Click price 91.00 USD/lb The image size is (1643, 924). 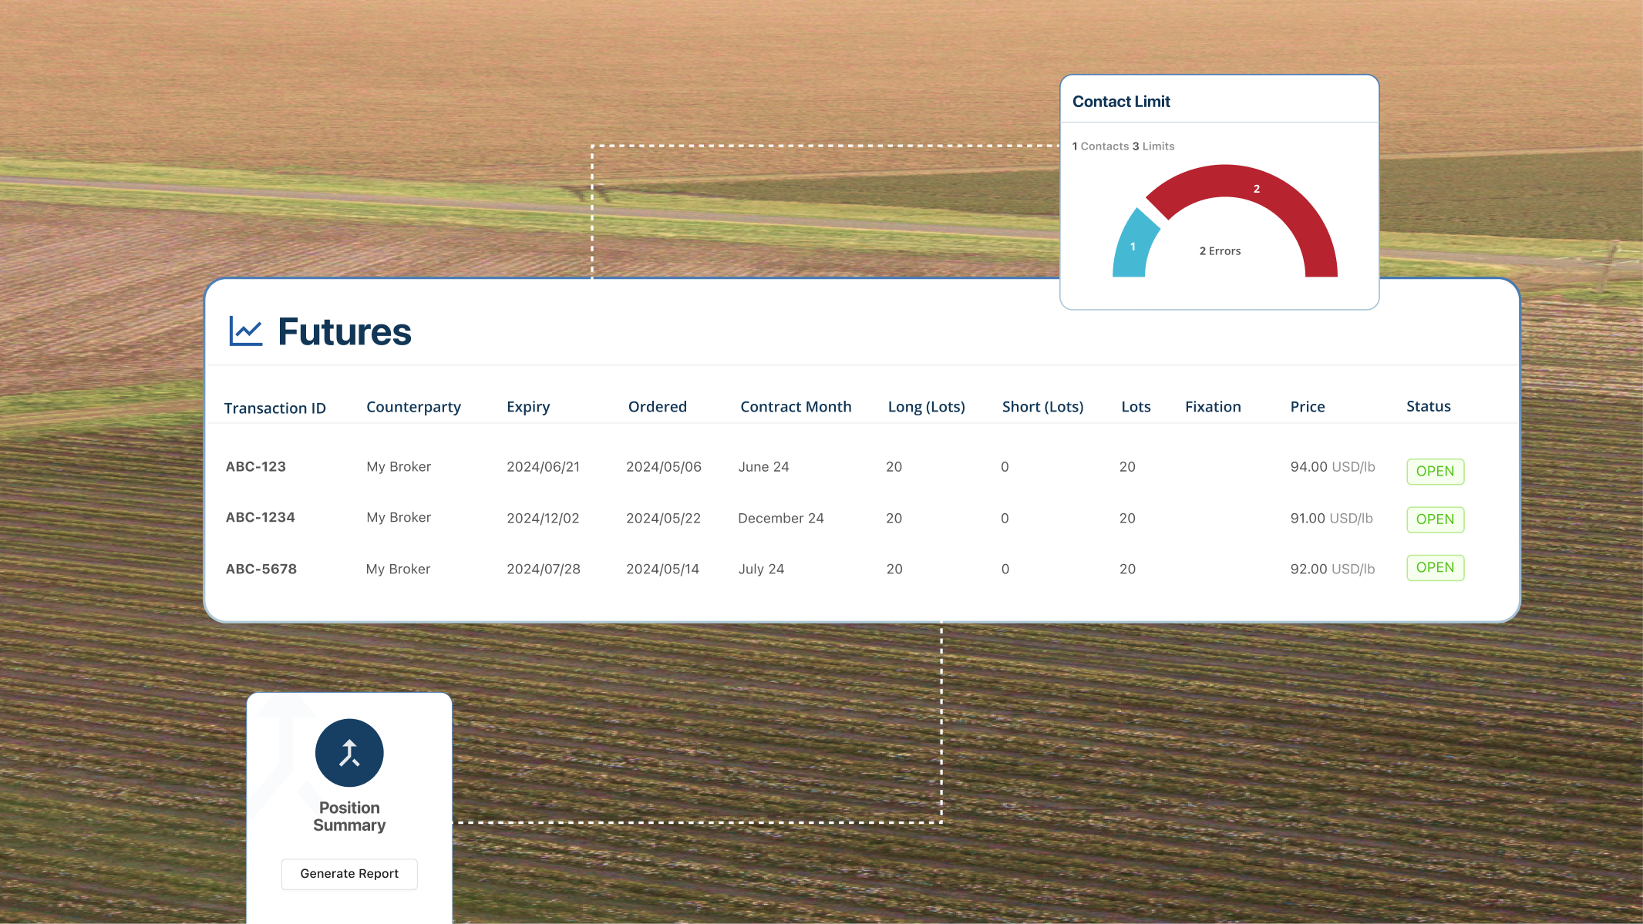[x=1332, y=519]
